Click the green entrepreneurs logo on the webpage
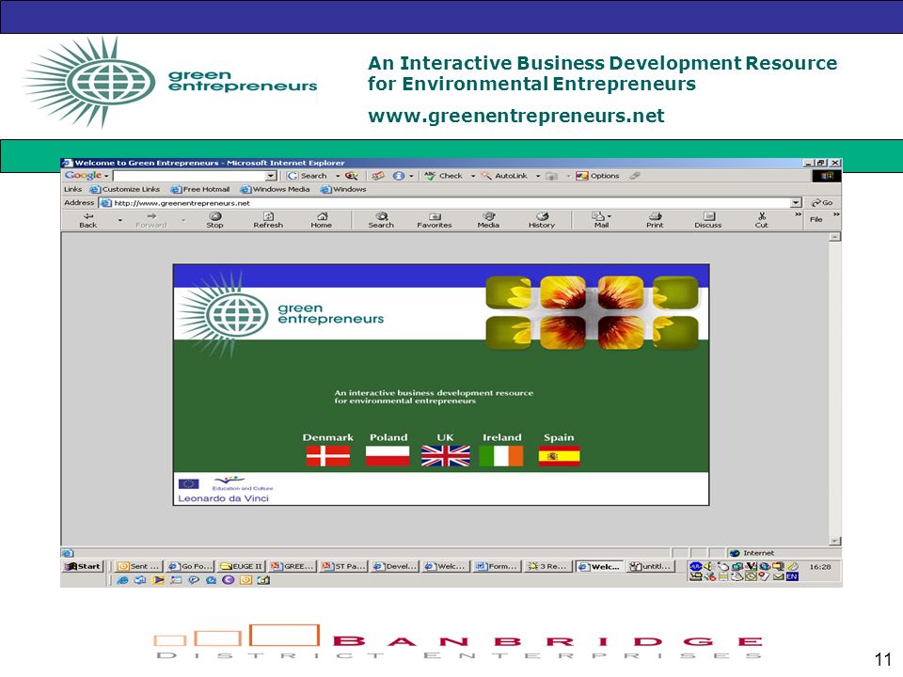 coord(281,314)
